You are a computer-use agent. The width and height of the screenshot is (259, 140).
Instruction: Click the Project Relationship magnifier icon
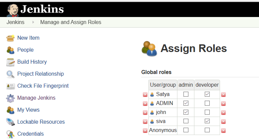[x=11, y=74]
